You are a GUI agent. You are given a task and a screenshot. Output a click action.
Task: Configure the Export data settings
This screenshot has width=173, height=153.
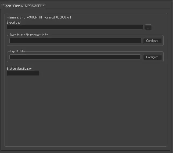pos(152,57)
